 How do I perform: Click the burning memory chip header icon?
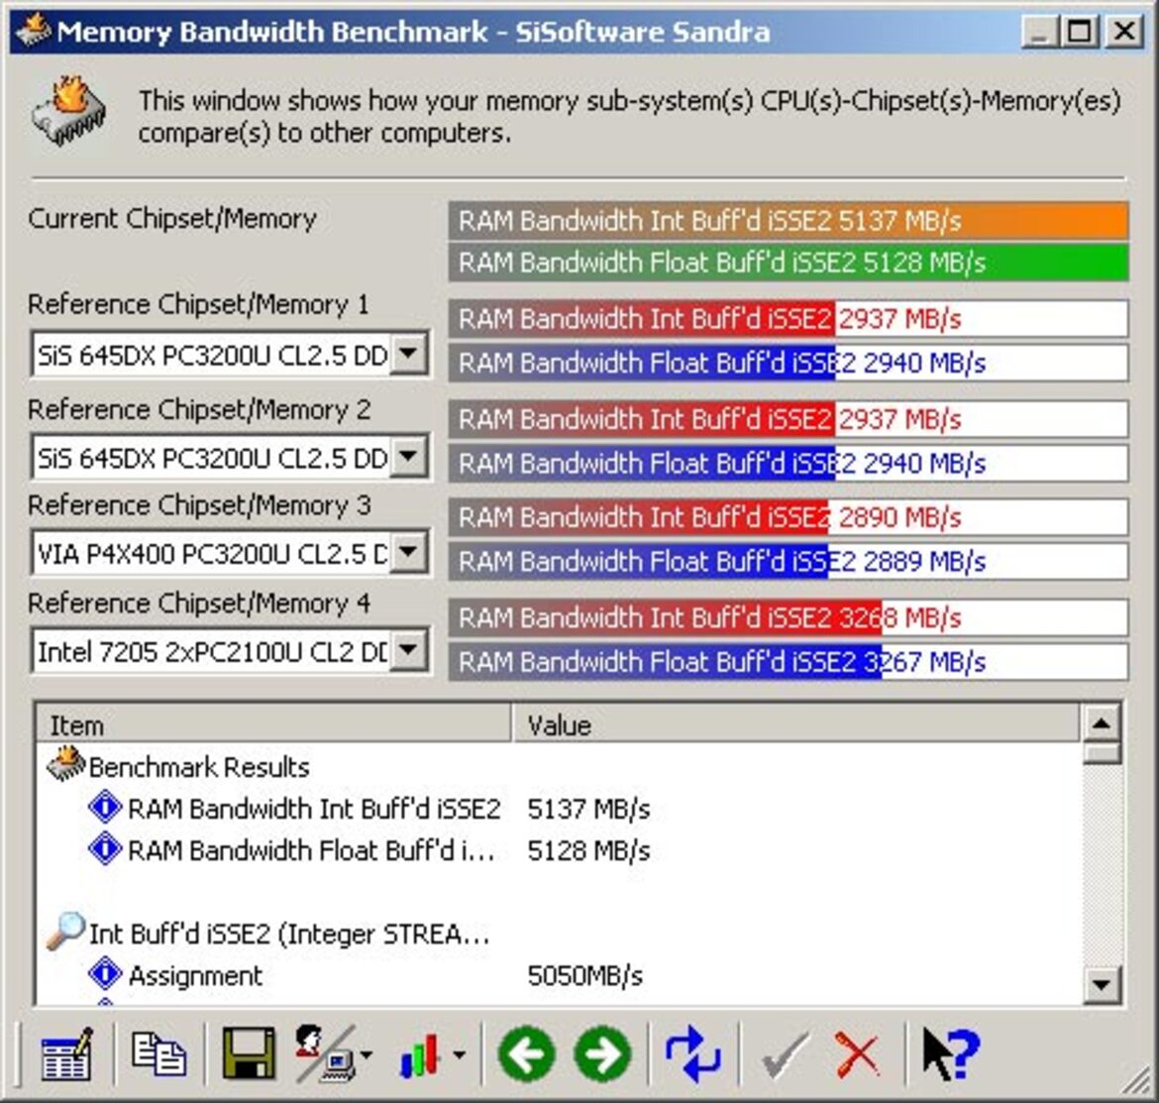pyautogui.click(x=68, y=111)
